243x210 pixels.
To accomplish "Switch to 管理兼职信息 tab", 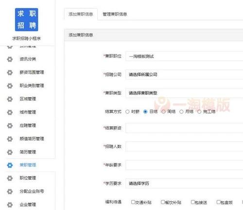I will pyautogui.click(x=115, y=14).
